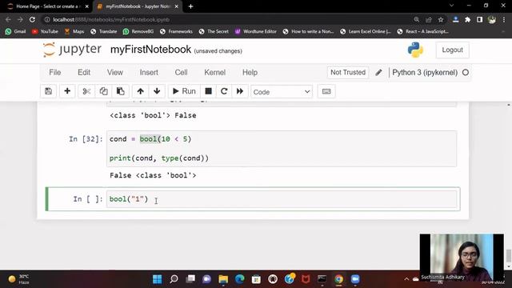The image size is (512, 288).
Task: Move selected cell up arrow
Action: 141,91
